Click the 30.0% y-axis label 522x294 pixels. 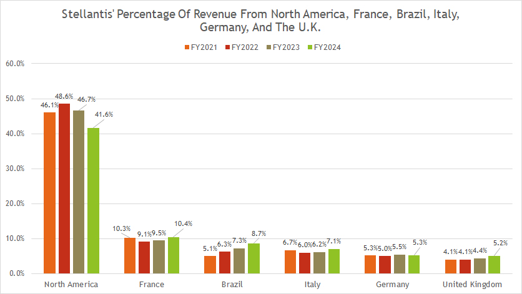tap(15, 169)
